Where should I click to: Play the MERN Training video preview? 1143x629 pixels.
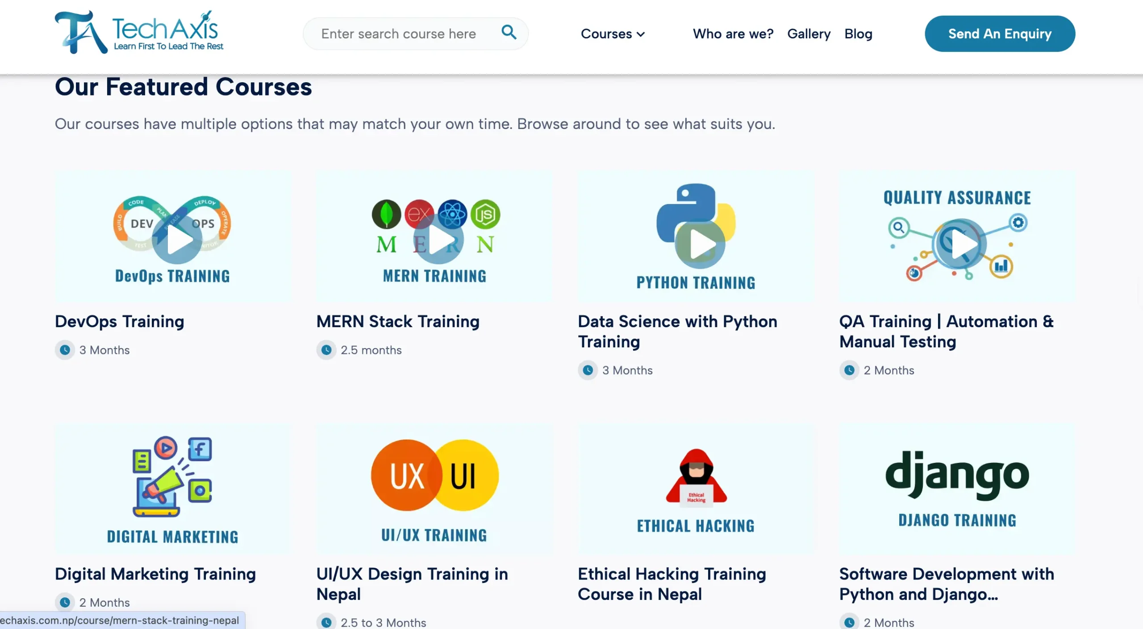438,239
